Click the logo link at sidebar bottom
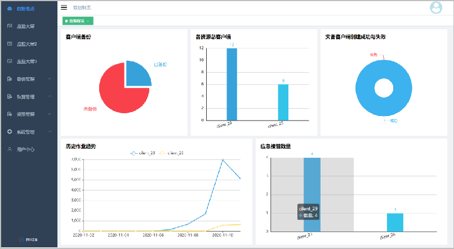The width and height of the screenshot is (454, 249). tap(29, 239)
